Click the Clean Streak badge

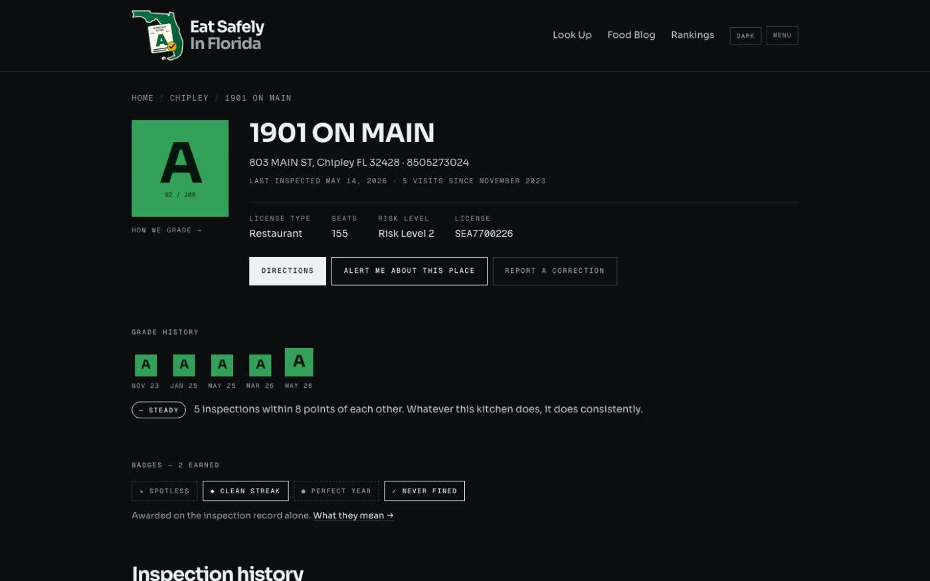pyautogui.click(x=246, y=491)
